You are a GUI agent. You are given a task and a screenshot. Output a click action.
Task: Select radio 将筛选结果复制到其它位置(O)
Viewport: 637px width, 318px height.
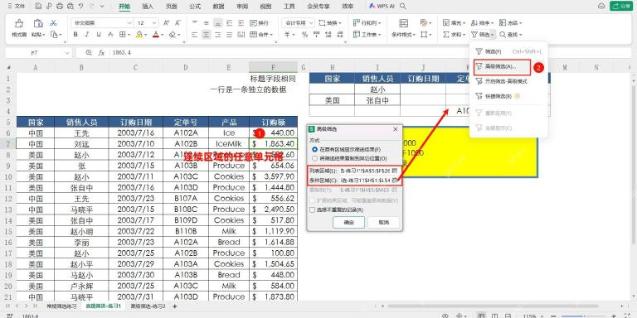314,159
